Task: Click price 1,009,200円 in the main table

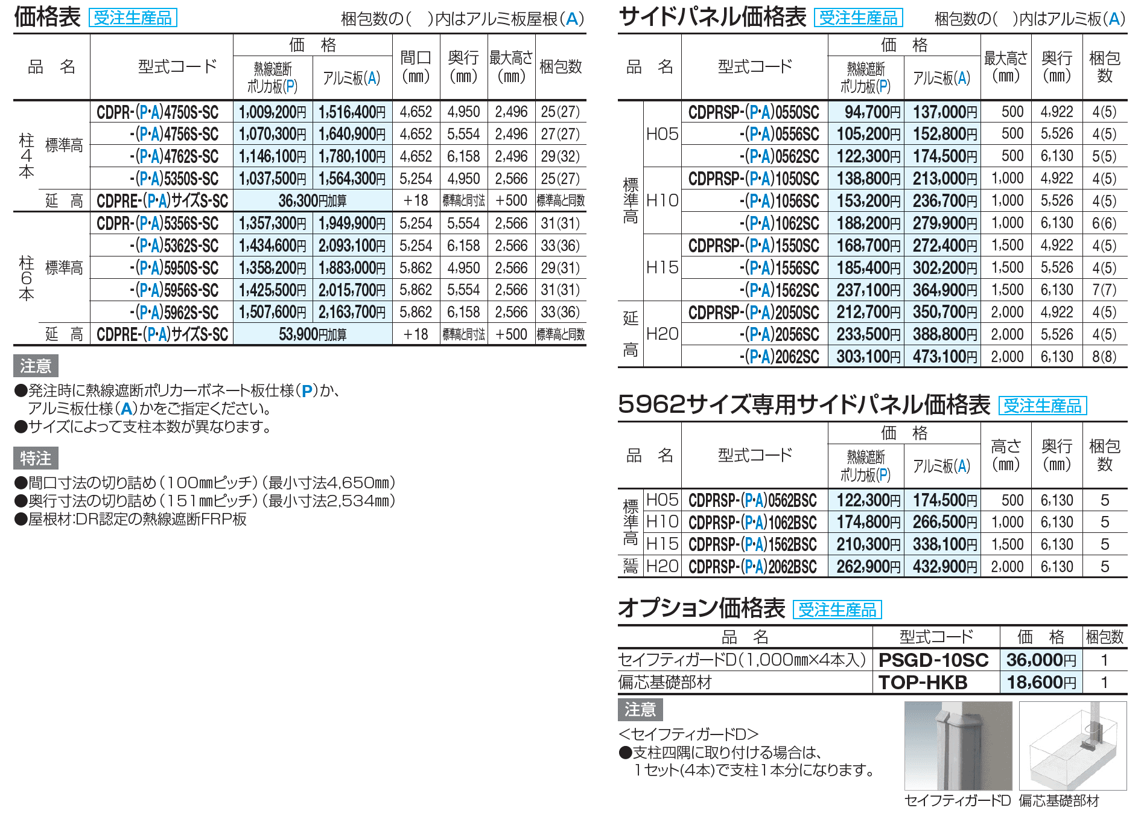Action: tap(273, 112)
